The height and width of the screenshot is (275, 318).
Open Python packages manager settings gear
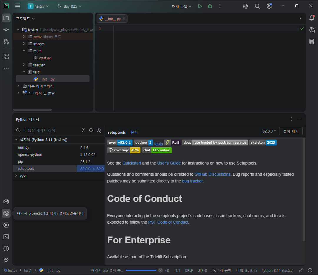(x=99, y=130)
